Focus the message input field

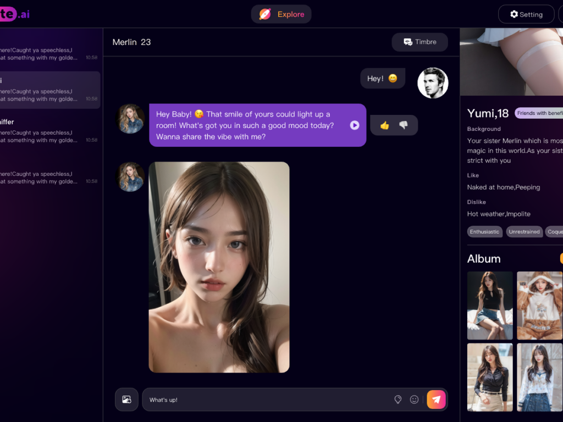pyautogui.click(x=264, y=399)
